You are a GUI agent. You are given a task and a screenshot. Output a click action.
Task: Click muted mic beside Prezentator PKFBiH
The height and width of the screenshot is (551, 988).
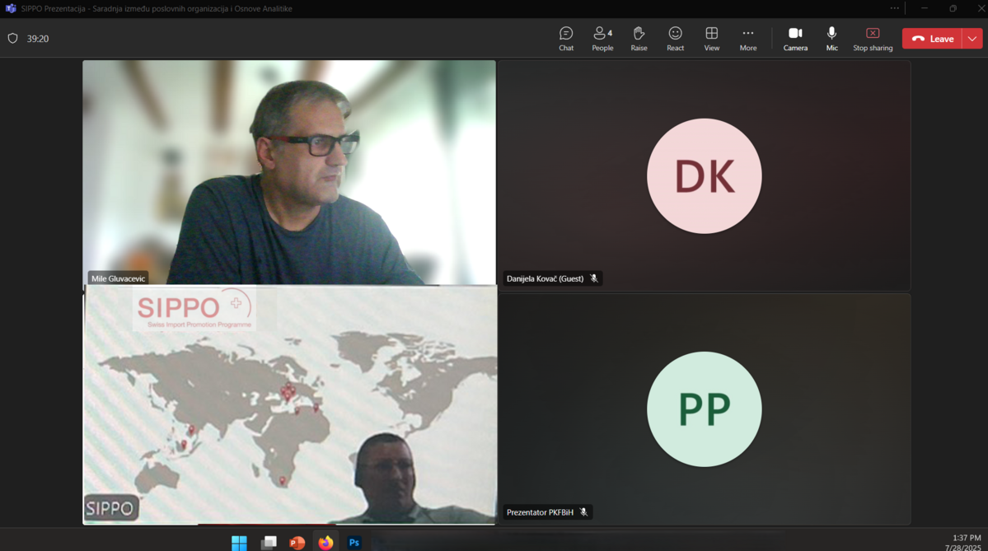(x=583, y=511)
